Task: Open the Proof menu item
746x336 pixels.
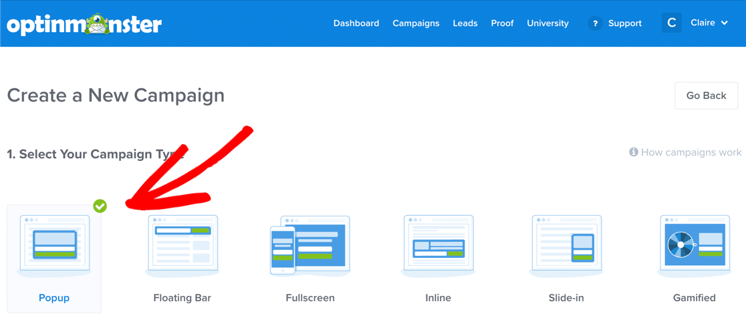Action: pyautogui.click(x=503, y=23)
